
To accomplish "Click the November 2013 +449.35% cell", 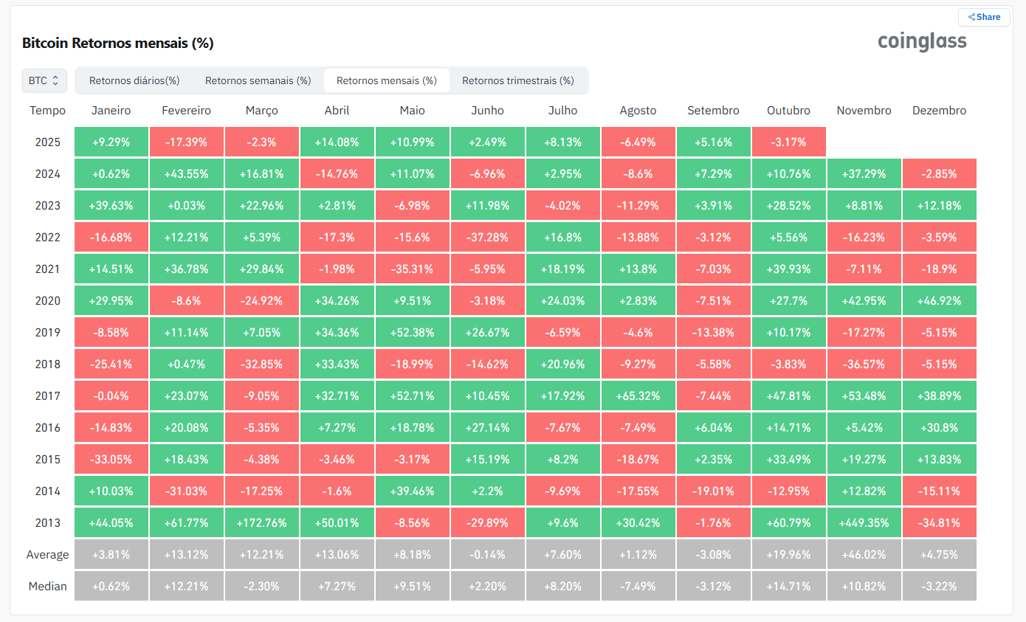I will point(864,523).
